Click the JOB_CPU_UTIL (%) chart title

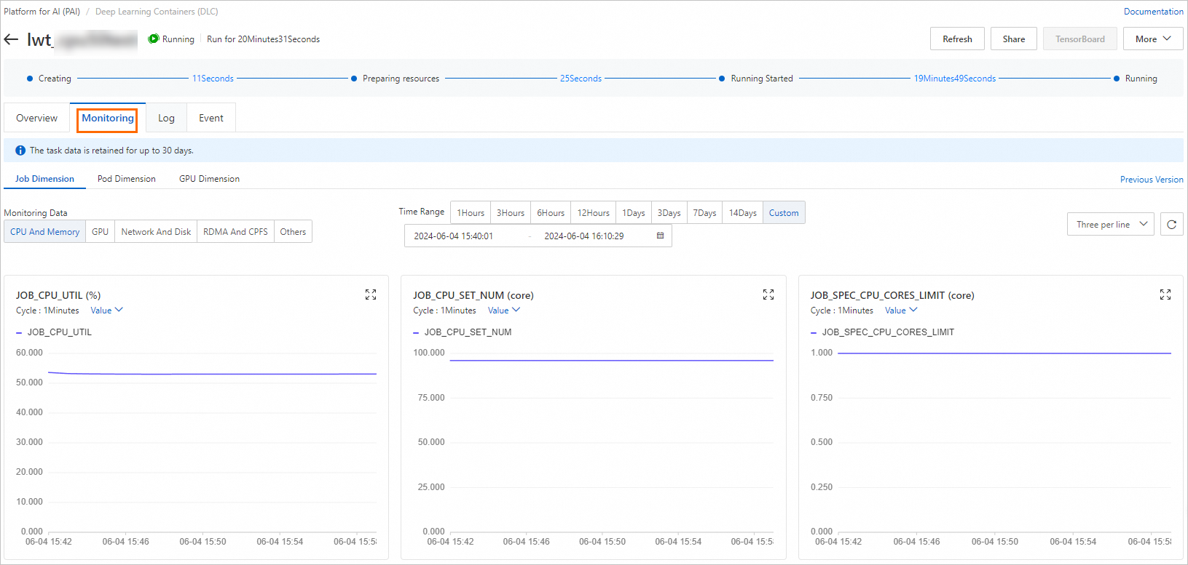58,295
